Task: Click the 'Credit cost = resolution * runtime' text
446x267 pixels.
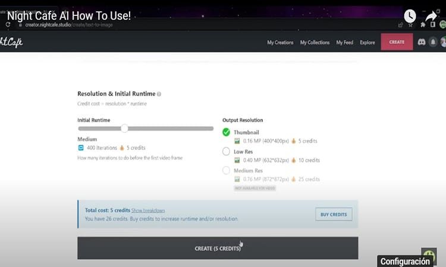Action: pos(112,104)
